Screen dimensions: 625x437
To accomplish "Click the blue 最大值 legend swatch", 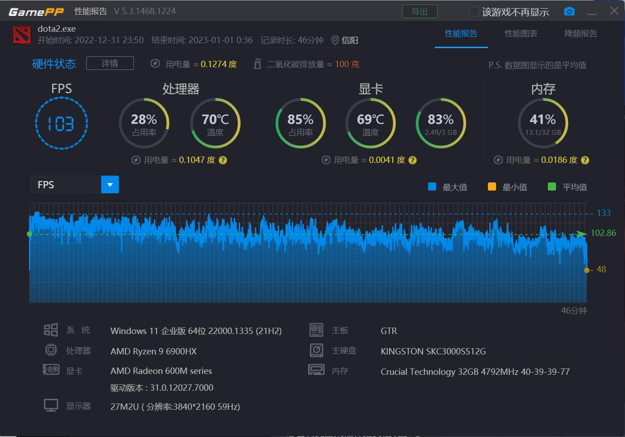I will pos(432,187).
